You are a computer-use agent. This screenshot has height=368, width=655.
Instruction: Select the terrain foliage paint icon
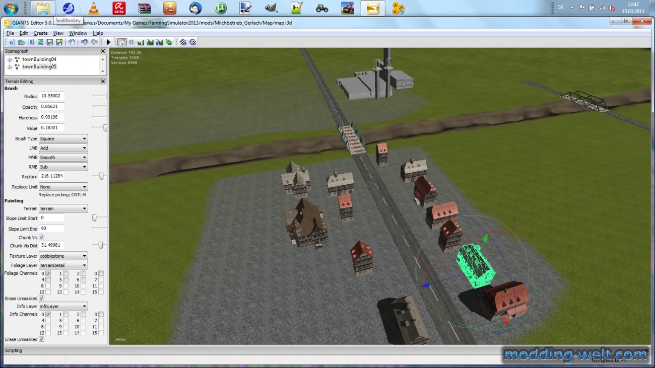pos(169,42)
